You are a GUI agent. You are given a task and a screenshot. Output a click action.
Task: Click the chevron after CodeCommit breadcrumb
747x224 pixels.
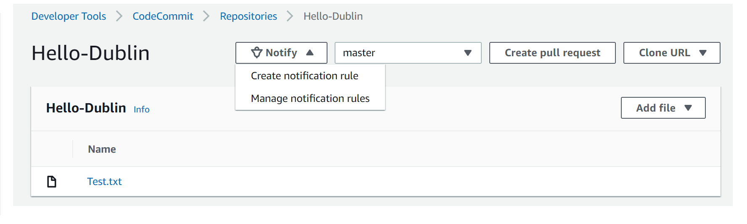point(206,16)
